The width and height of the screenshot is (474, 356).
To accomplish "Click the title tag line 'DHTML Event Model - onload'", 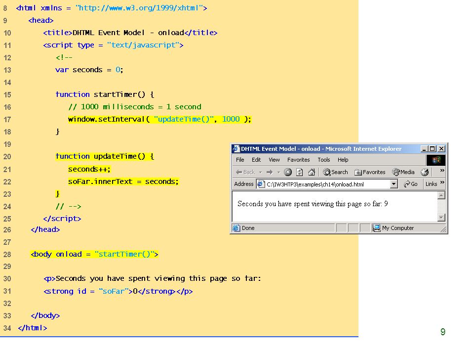I will (x=130, y=33).
